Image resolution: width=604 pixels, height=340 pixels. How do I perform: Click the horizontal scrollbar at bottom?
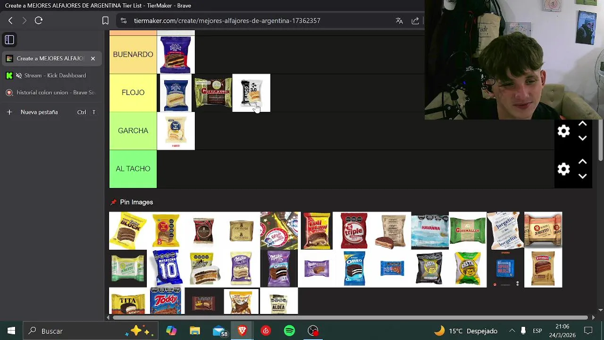(x=349, y=317)
